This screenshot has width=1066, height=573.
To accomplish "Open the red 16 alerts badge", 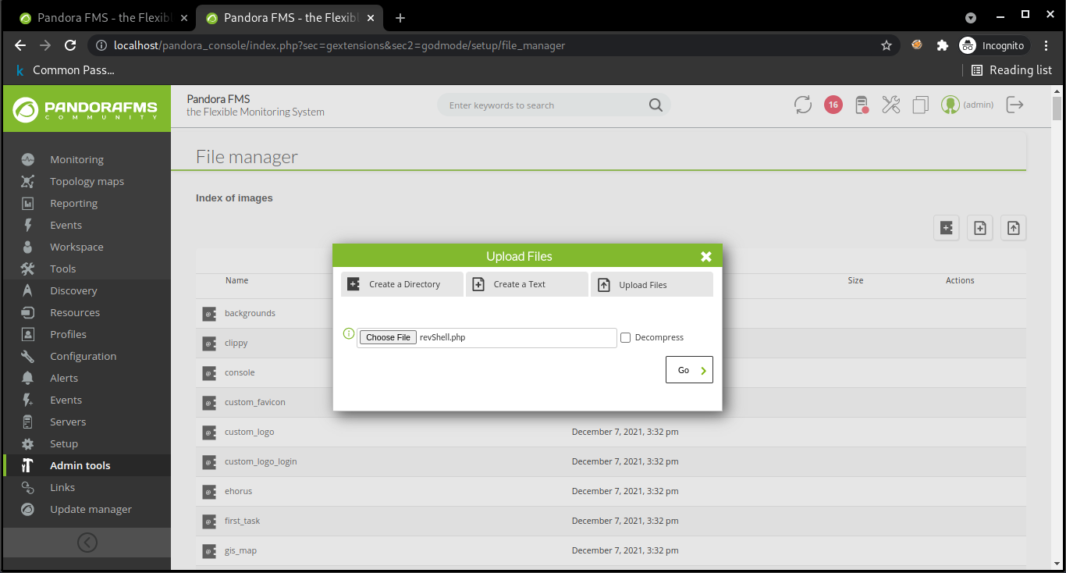I will coord(833,105).
